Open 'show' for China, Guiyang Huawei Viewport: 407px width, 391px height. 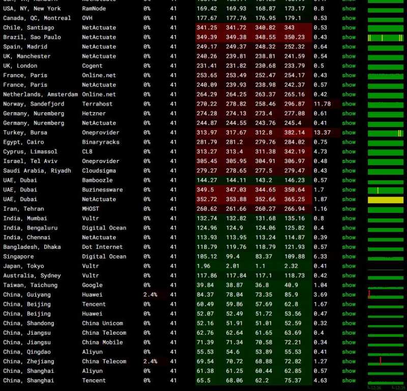(348, 295)
